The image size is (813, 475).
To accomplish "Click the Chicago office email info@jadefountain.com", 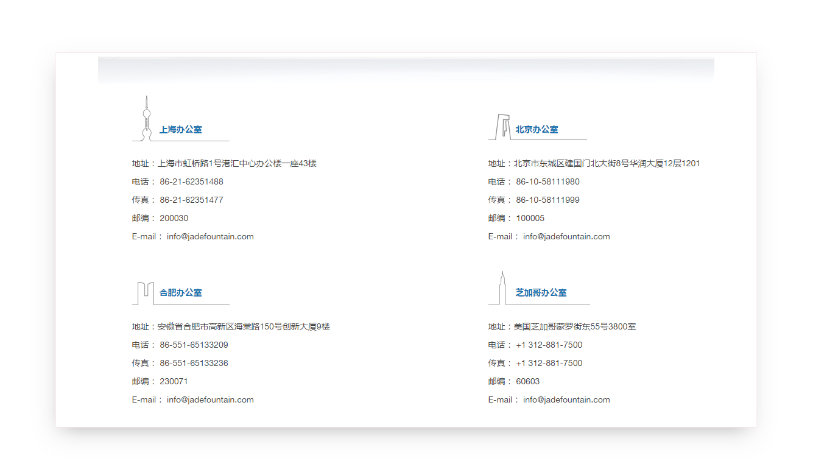I will point(566,400).
